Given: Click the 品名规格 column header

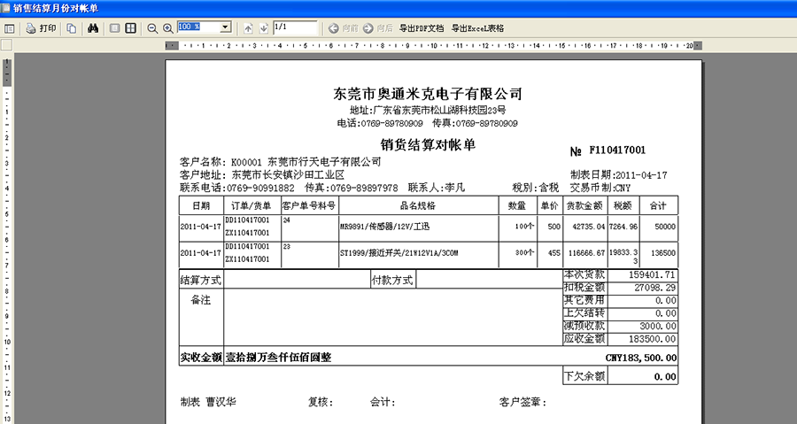Looking at the screenshot, I should [418, 205].
